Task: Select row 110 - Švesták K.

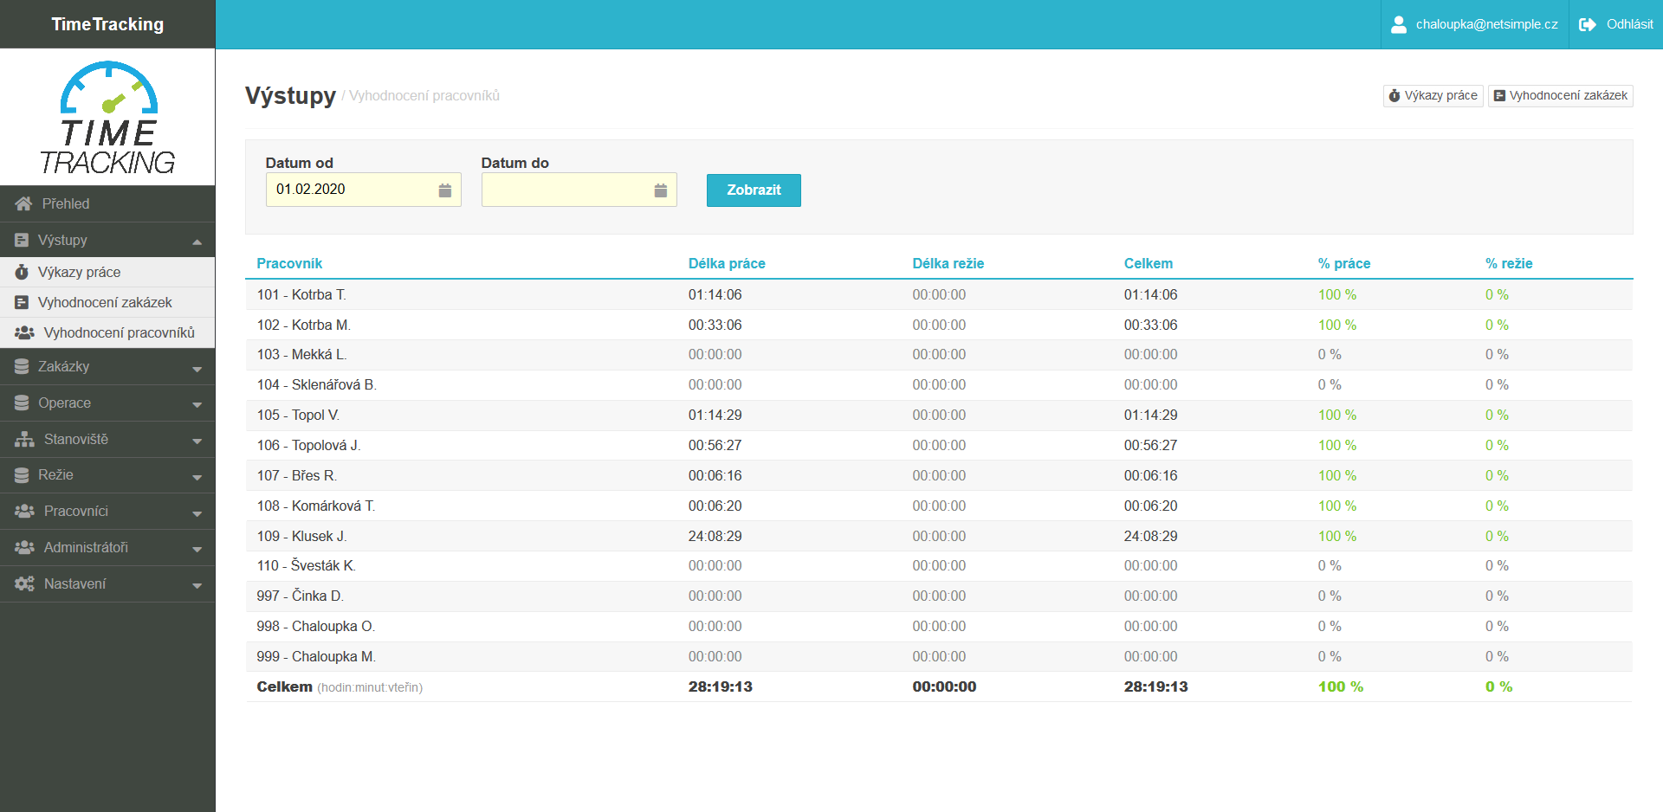Action: (939, 566)
